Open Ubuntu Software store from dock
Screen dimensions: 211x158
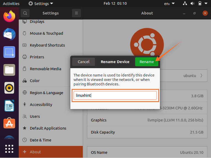coord(9,123)
